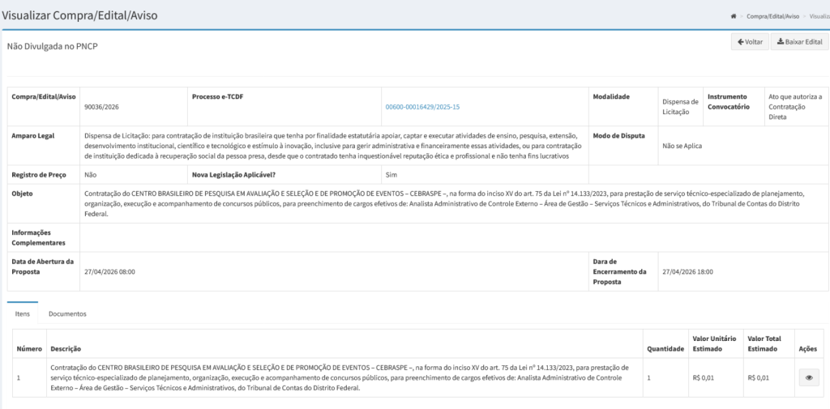The height and width of the screenshot is (409, 830).
Task: Select the Itens tab
Action: (x=23, y=313)
